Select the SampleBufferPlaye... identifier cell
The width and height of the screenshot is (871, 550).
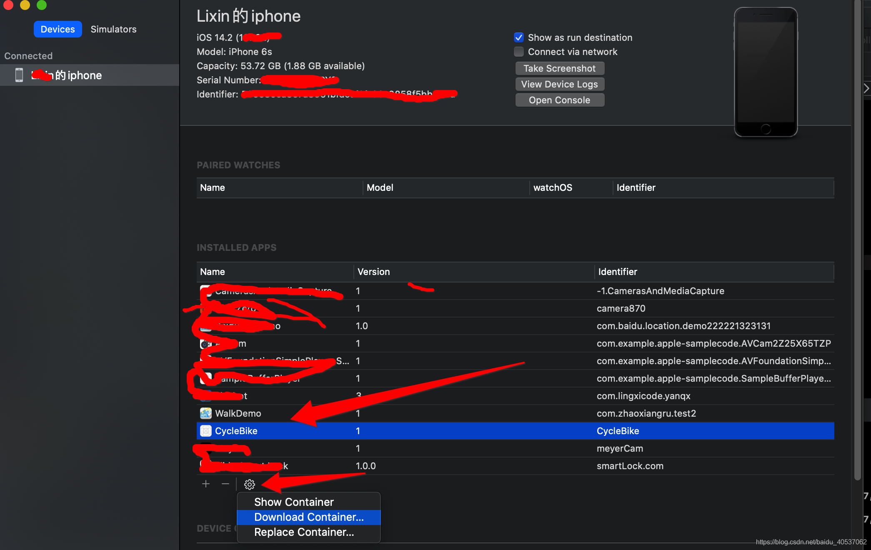tap(714, 378)
